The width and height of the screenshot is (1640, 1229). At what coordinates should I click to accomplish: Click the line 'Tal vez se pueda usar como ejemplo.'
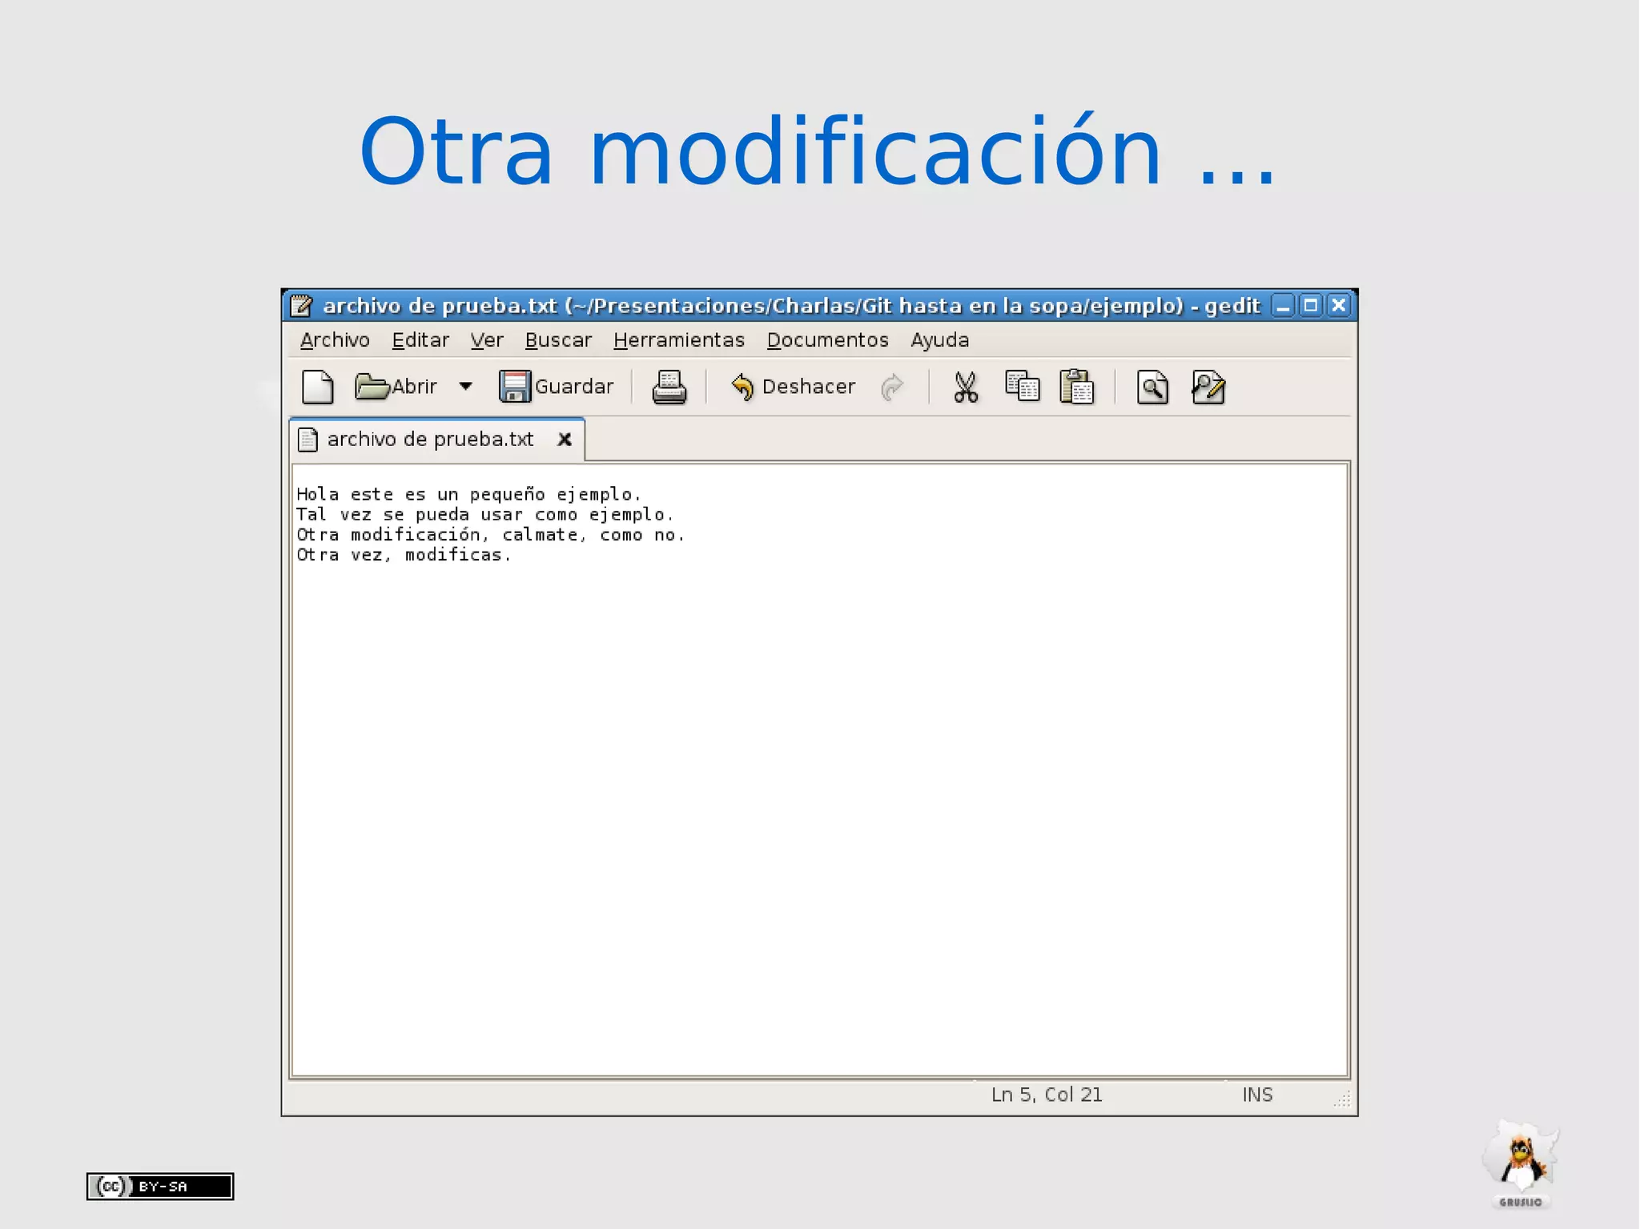tap(485, 515)
